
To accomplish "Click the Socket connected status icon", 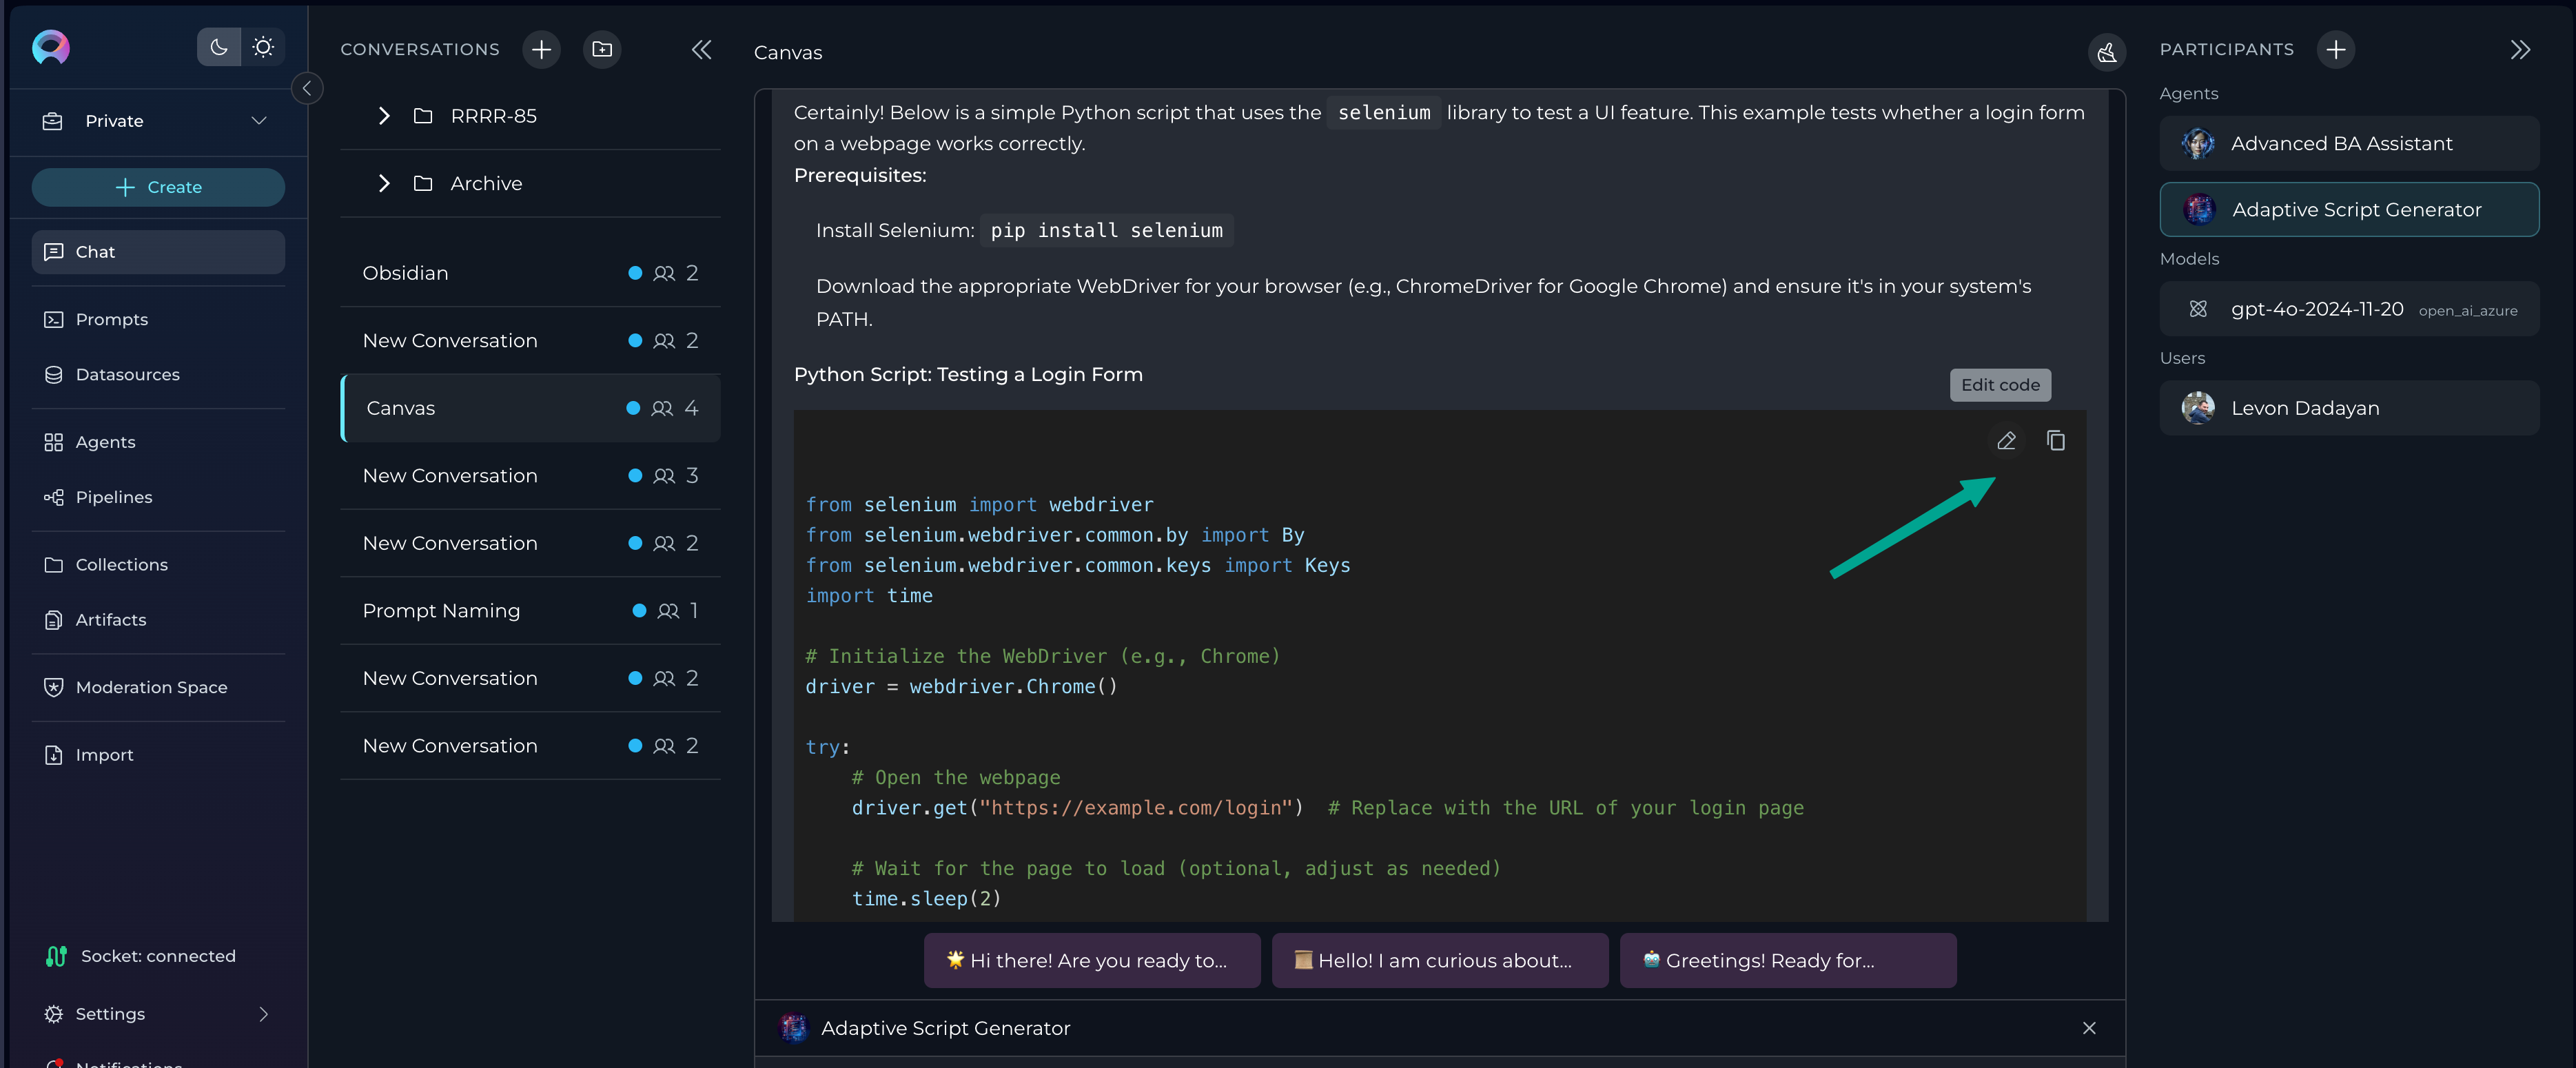I will 56,956.
